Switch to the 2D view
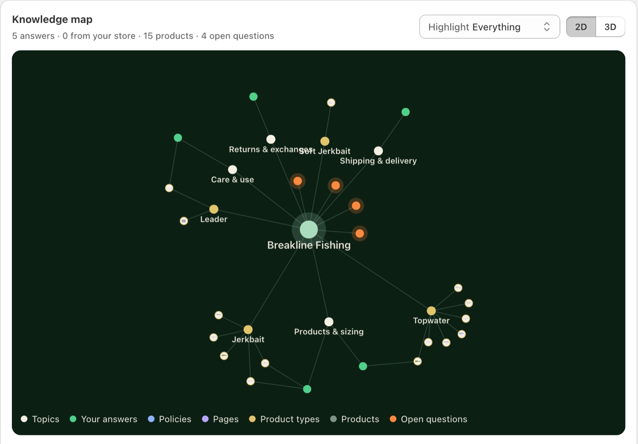This screenshot has height=444, width=638. (581, 27)
